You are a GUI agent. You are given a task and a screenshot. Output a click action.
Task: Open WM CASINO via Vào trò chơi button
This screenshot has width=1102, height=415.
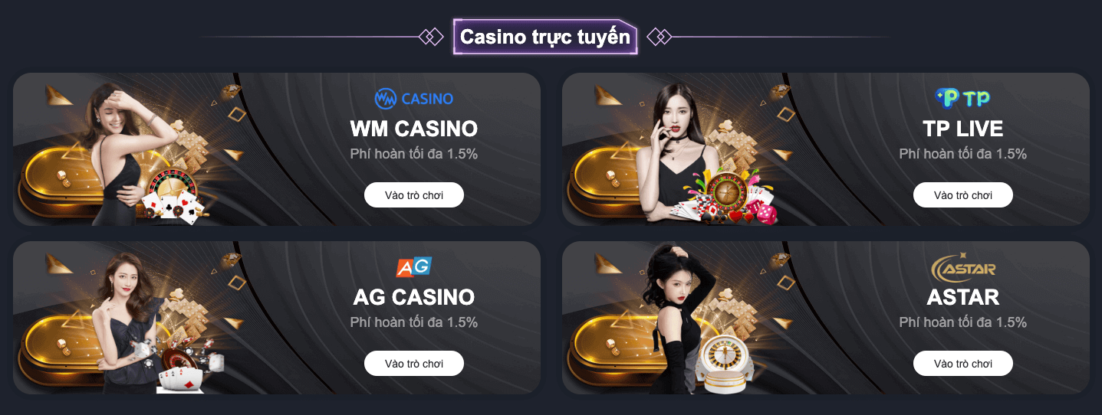click(414, 195)
